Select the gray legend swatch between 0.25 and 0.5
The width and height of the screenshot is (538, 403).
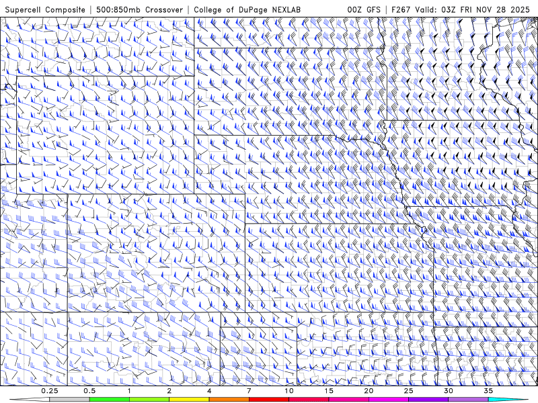coord(69,400)
